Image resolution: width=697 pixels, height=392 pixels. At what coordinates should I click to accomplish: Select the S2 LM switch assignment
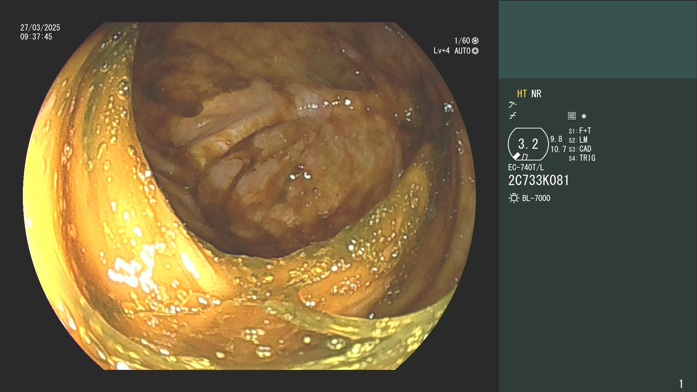(x=578, y=140)
